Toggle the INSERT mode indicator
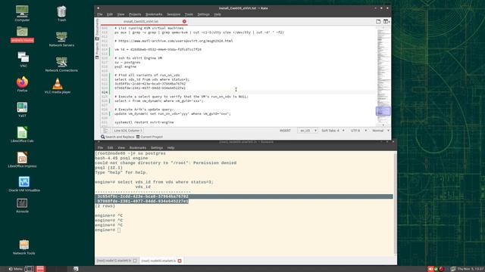 click(285, 131)
